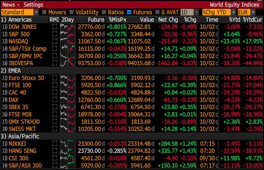
Task: Open the NASDAQ 2Day sparkline chart
Action: 68,42
